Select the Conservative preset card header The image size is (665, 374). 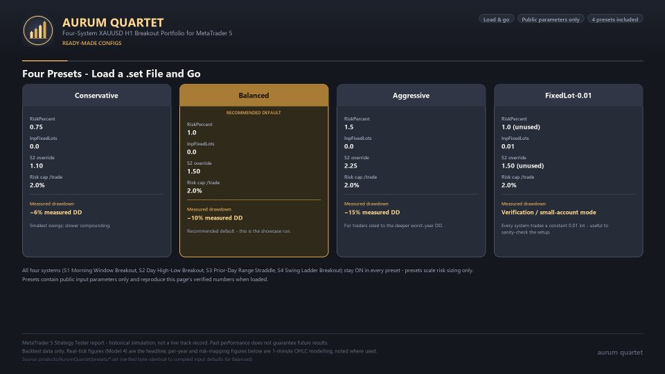(x=97, y=96)
